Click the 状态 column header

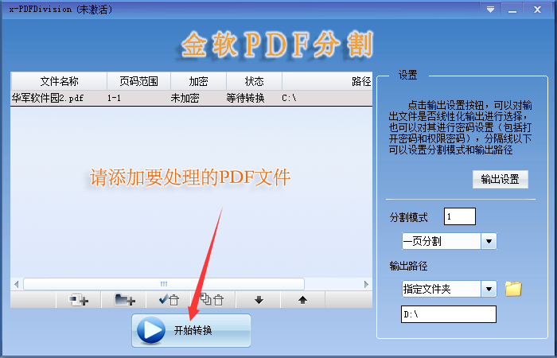255,81
